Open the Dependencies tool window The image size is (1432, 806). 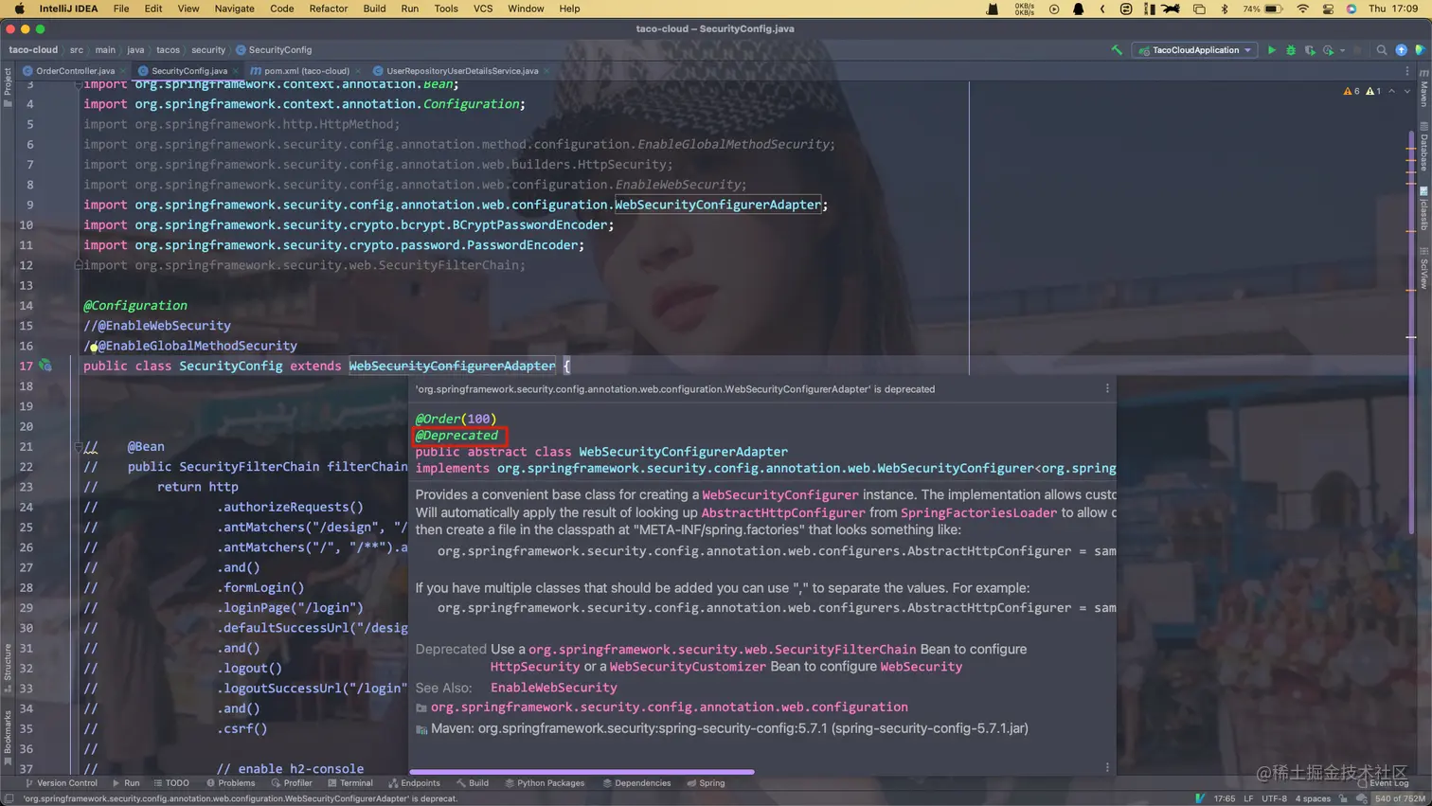tap(635, 783)
